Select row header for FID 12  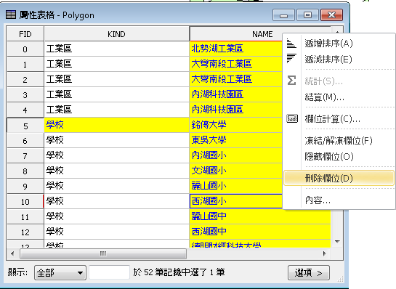(x=25, y=232)
